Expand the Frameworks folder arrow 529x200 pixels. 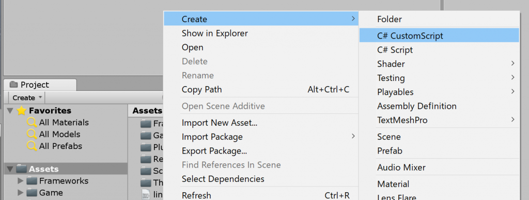[21, 181]
